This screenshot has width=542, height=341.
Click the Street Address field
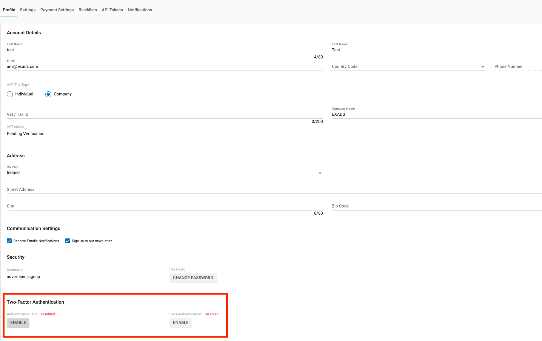pos(274,189)
